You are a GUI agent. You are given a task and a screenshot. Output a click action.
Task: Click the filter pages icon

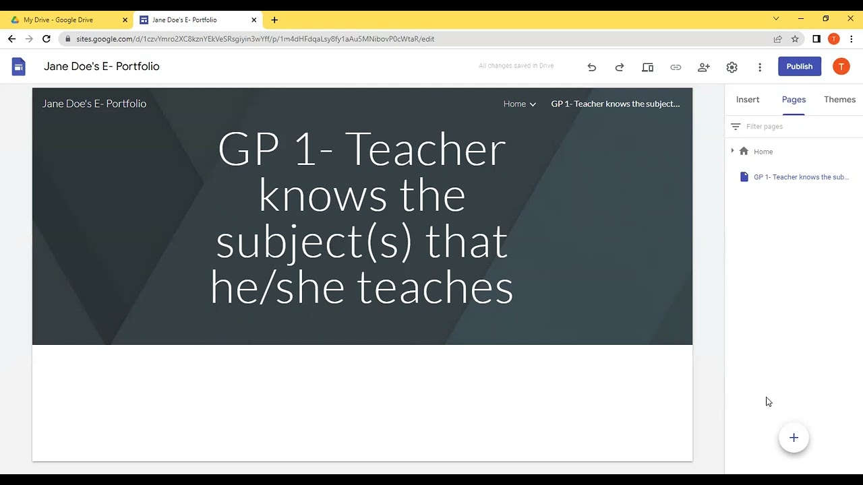[736, 127]
